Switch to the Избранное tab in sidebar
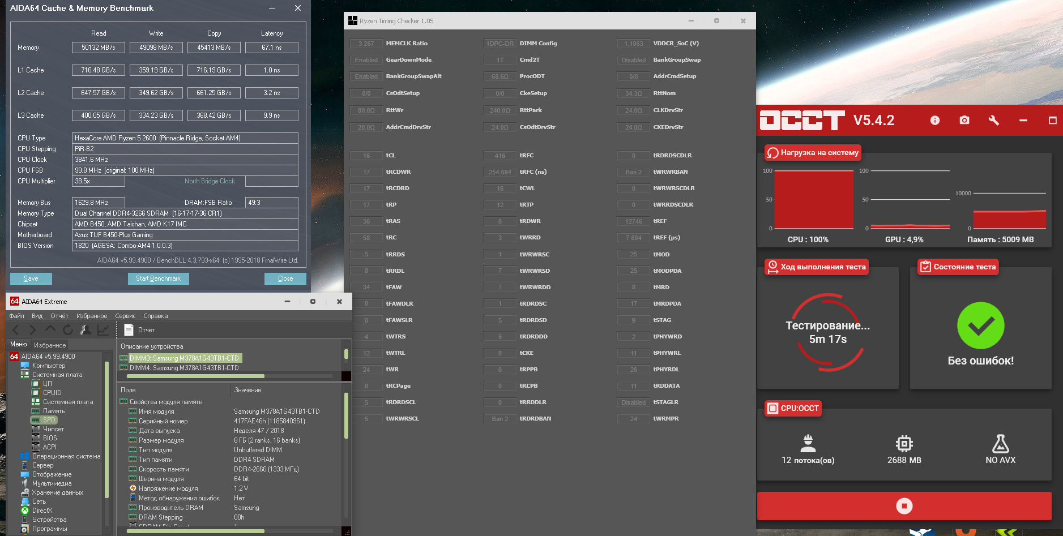Image resolution: width=1063 pixels, height=536 pixels. pyautogui.click(x=50, y=345)
